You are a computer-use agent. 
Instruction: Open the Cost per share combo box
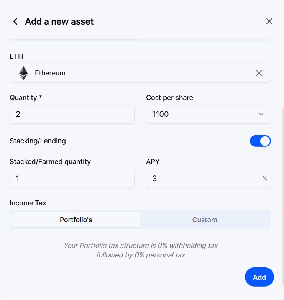click(208, 114)
